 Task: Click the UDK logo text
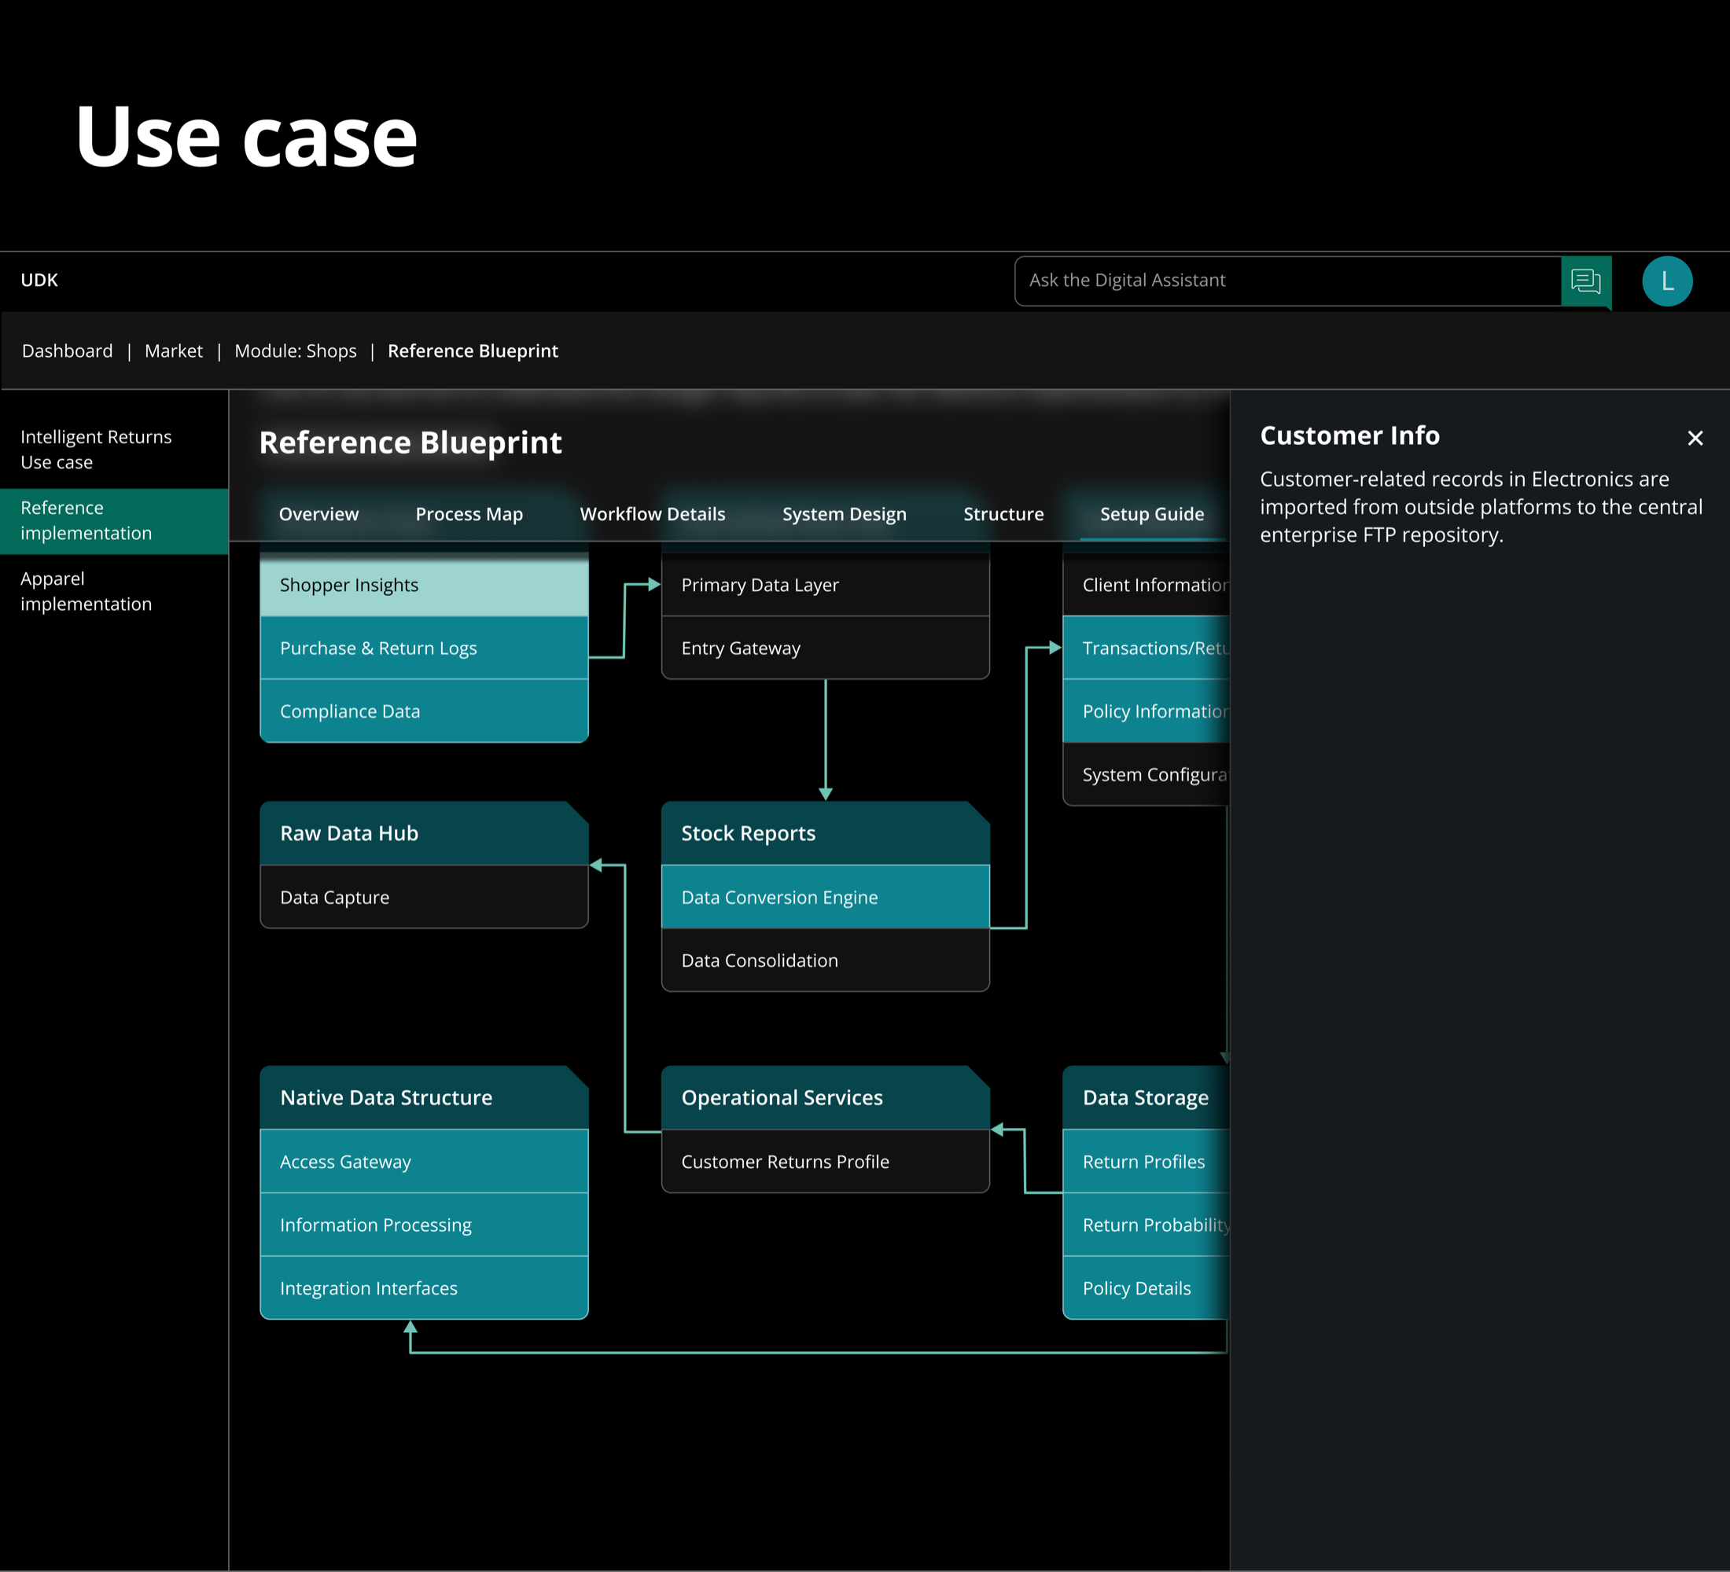click(39, 281)
